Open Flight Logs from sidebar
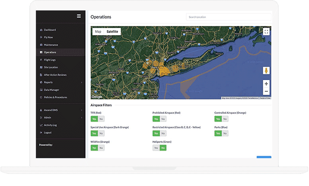 pyautogui.click(x=50, y=60)
